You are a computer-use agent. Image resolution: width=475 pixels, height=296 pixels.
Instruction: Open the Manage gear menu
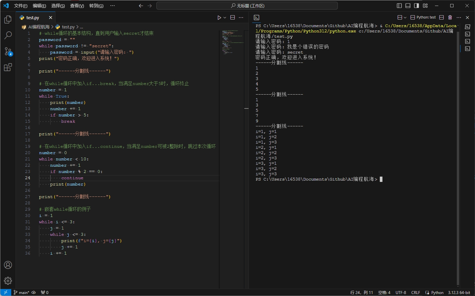click(x=8, y=281)
